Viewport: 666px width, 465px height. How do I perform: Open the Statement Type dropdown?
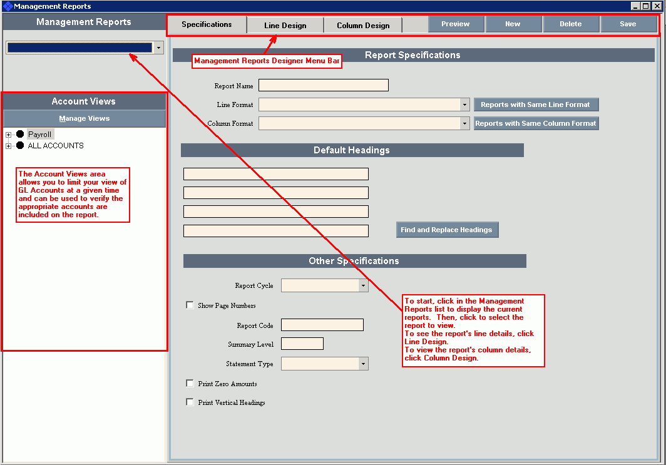363,364
